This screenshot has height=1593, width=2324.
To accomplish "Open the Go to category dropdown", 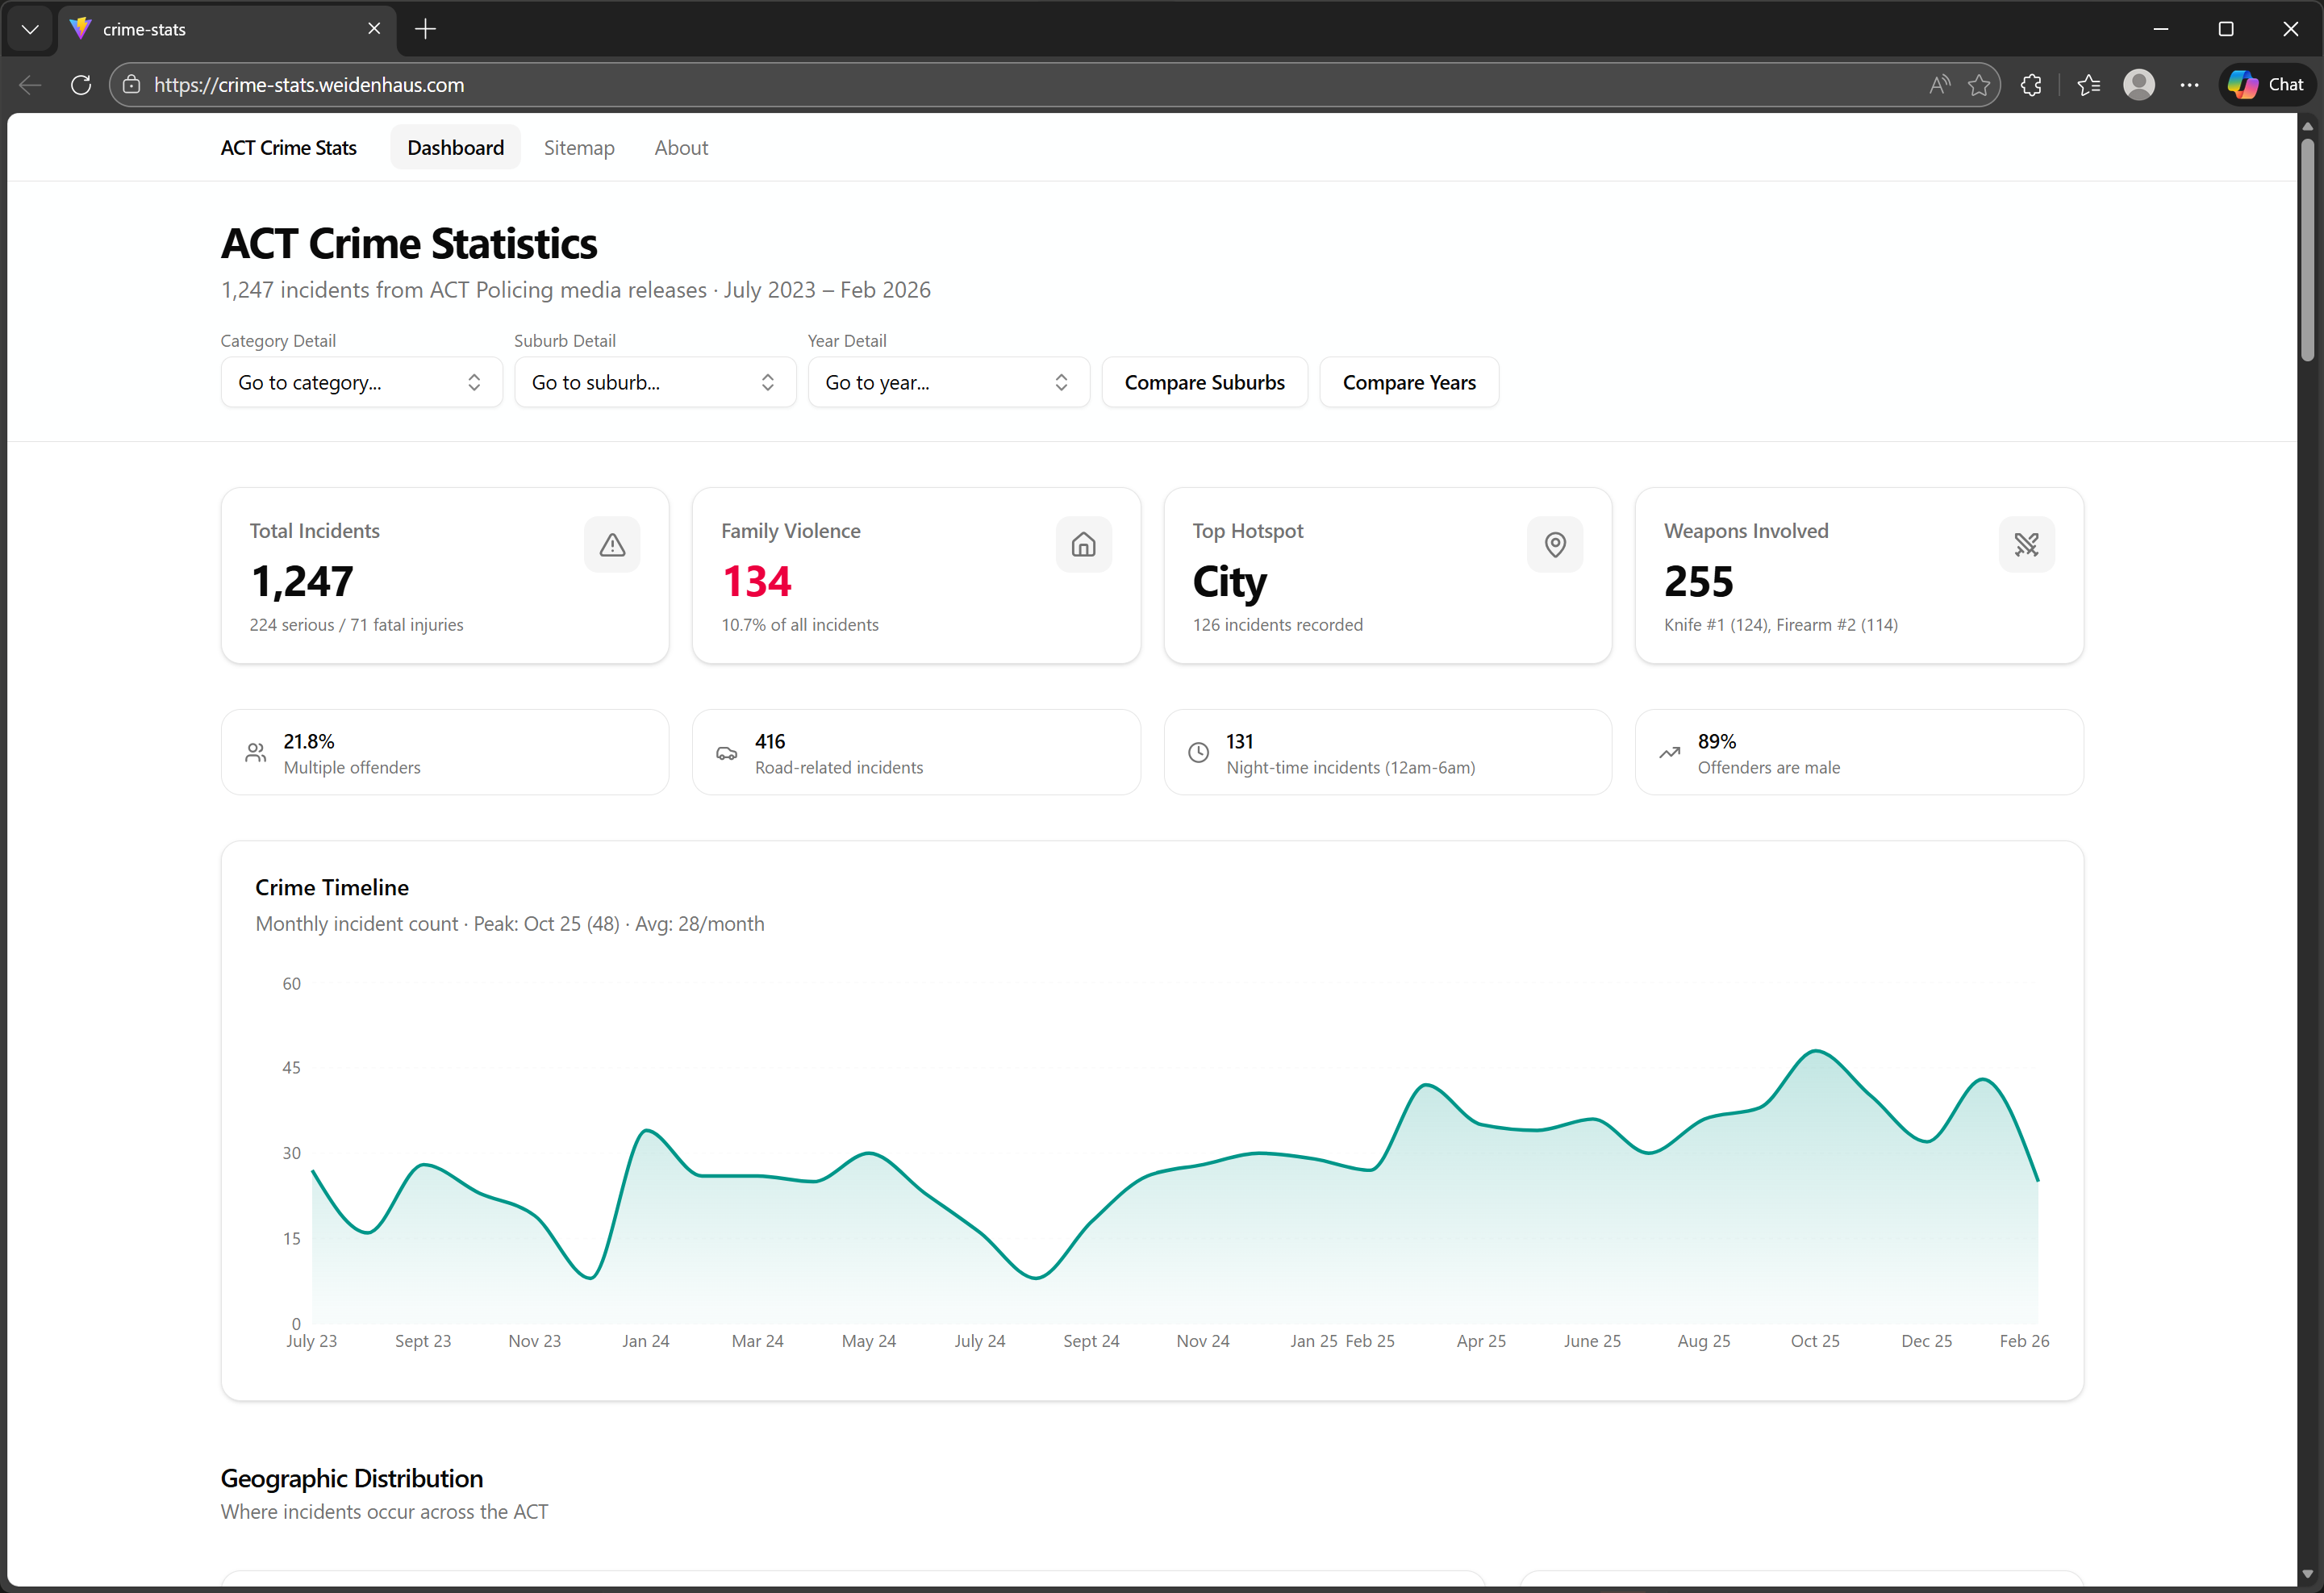I will coord(361,383).
